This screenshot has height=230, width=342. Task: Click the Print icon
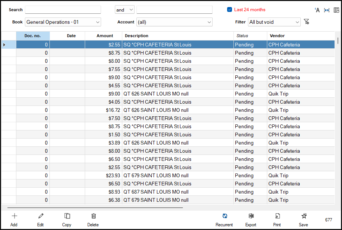pos(277,216)
